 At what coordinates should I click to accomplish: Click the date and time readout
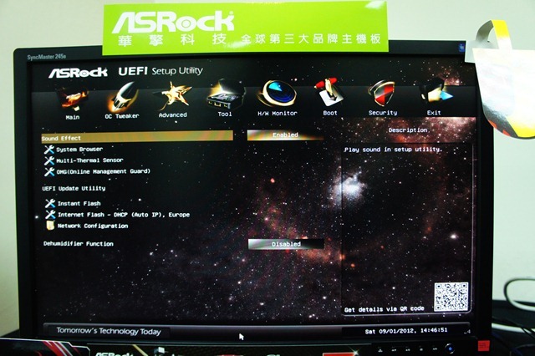406,330
